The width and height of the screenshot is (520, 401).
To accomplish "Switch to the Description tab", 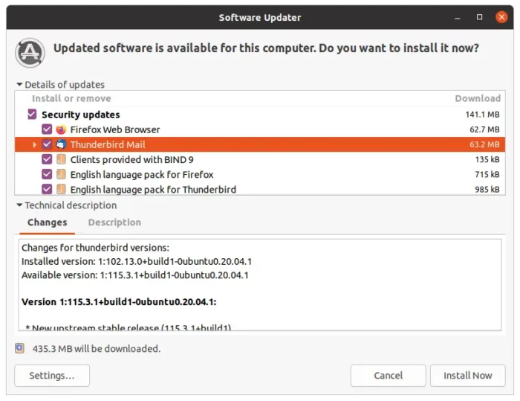I will click(x=114, y=222).
